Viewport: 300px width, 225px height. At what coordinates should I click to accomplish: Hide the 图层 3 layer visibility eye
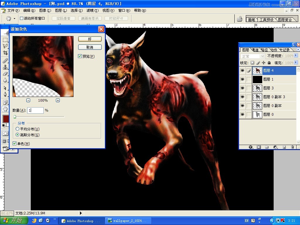pyautogui.click(x=242, y=88)
